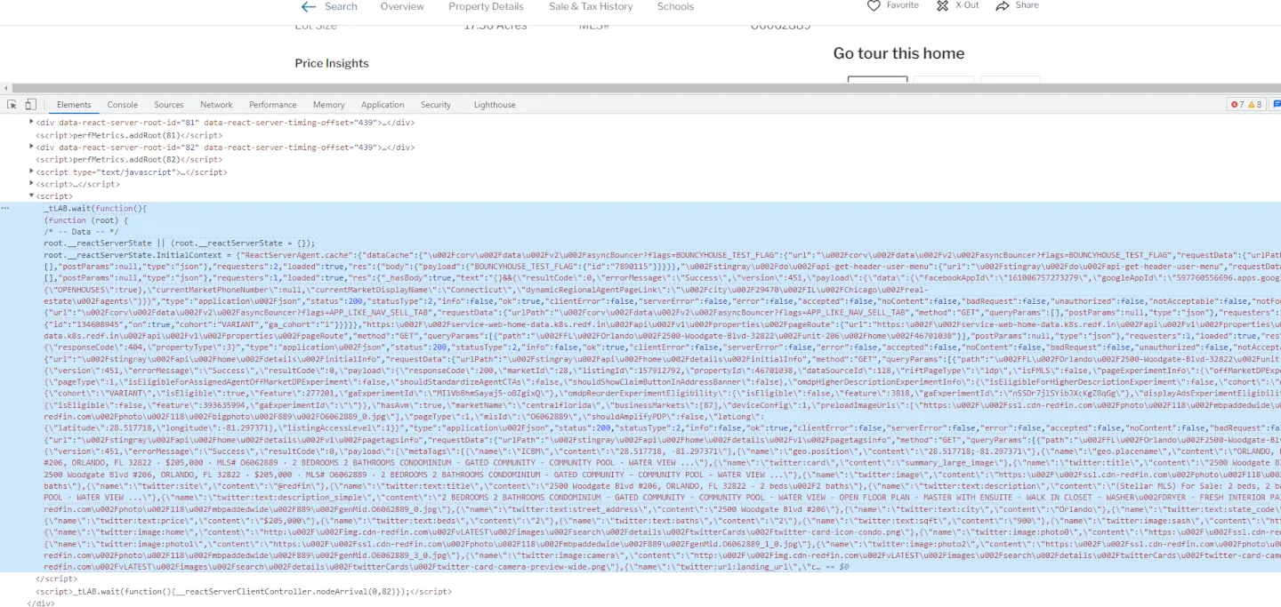This screenshot has width=1281, height=607.
Task: Open the Network tab
Action: point(216,105)
